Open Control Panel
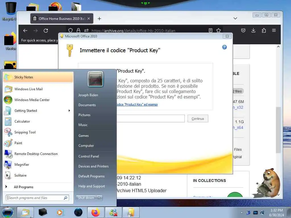 (89, 156)
